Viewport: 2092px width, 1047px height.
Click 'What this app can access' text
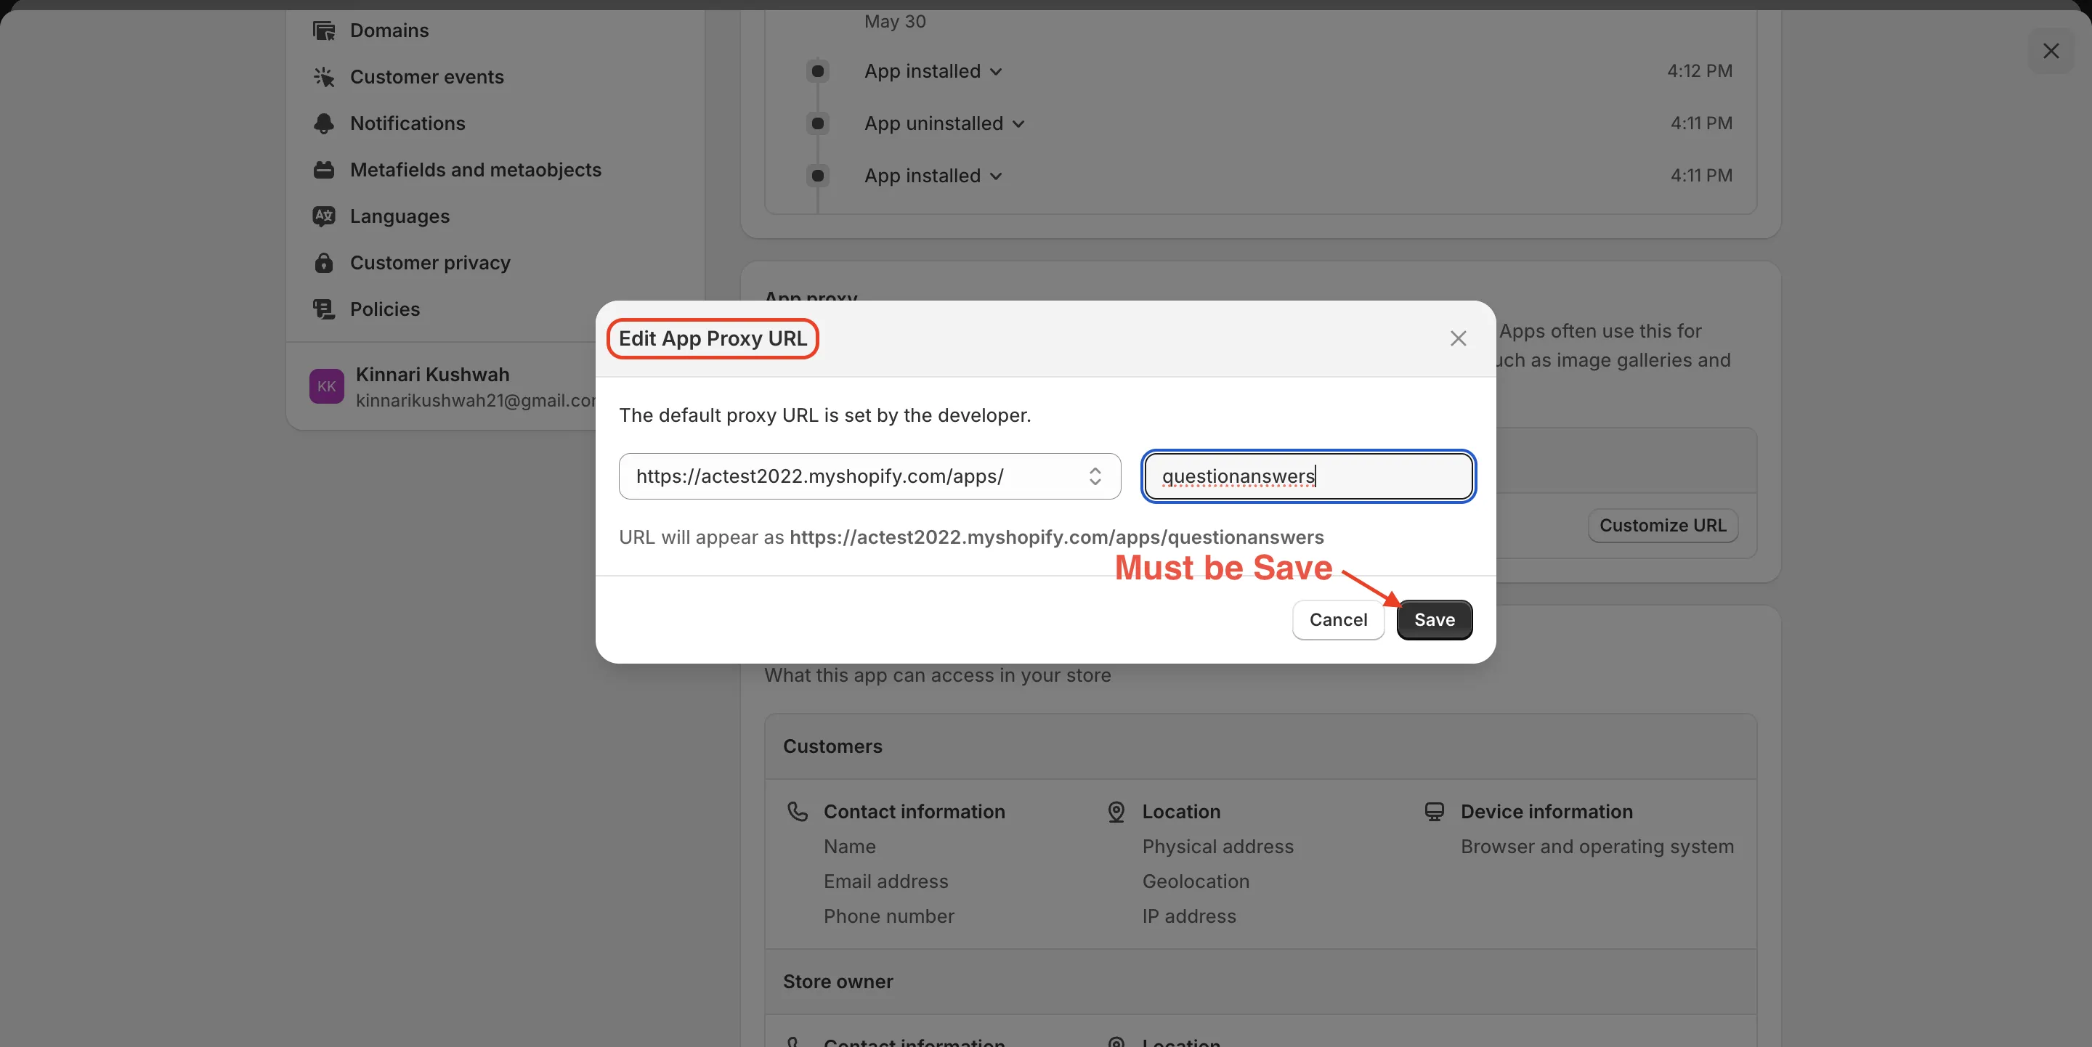(x=938, y=675)
